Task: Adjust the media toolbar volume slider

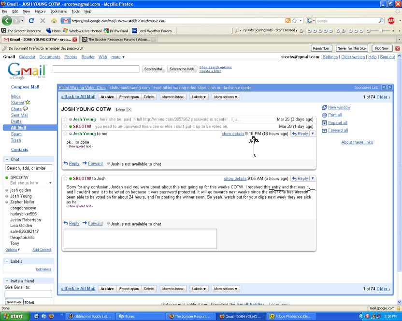Action: click(x=380, y=30)
